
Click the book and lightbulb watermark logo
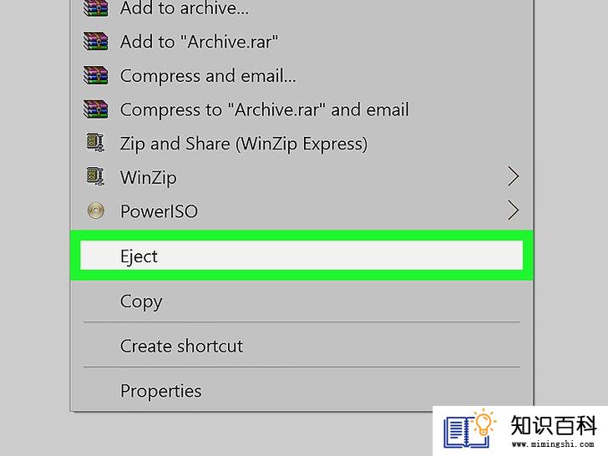[469, 429]
